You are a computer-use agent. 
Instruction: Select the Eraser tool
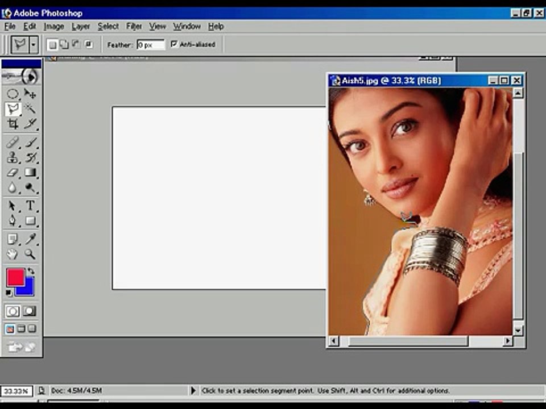[x=13, y=173]
